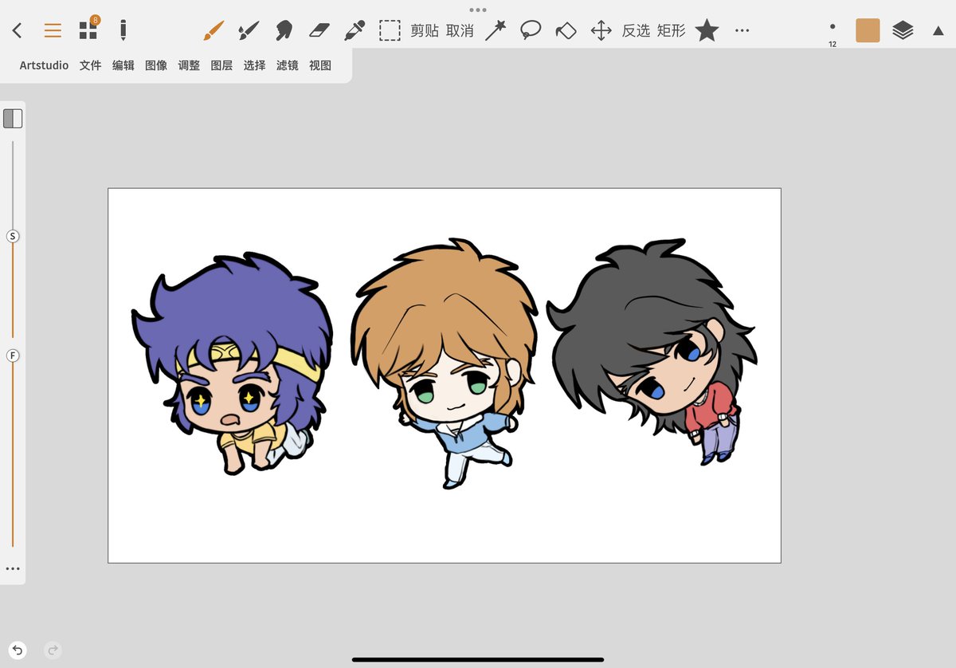Click 剪贴 paste button
Viewport: 956px width, 668px height.
click(x=425, y=31)
